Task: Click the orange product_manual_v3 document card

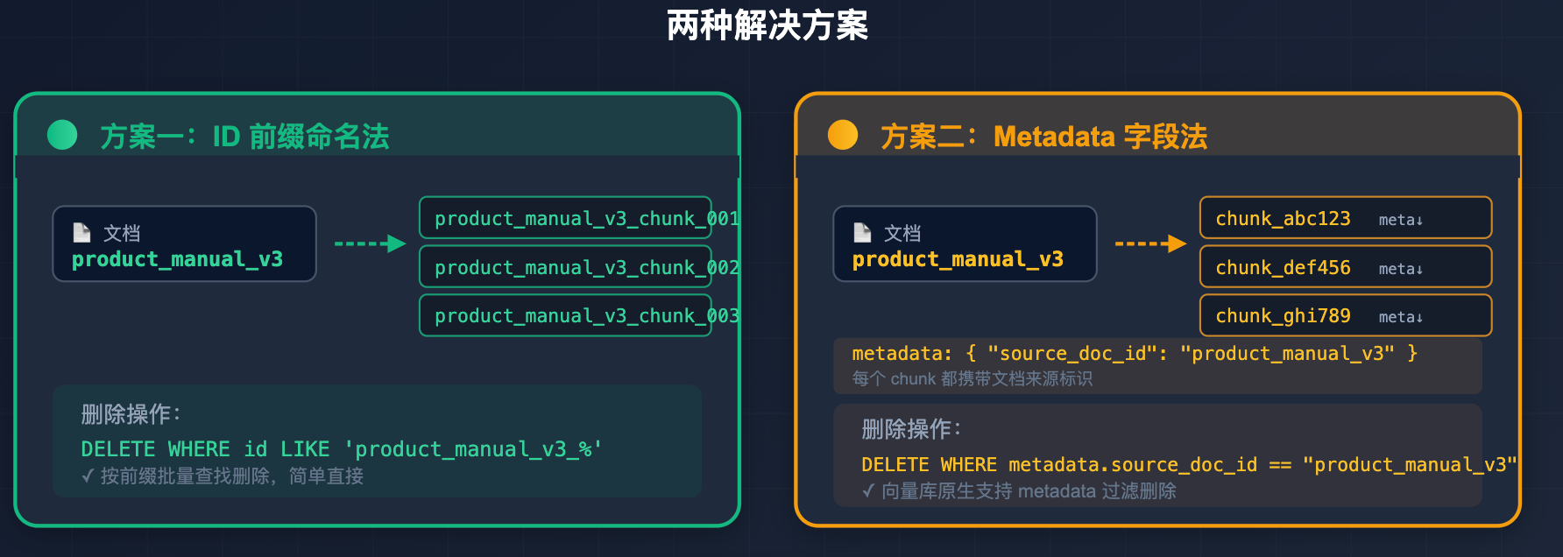Action: [965, 244]
